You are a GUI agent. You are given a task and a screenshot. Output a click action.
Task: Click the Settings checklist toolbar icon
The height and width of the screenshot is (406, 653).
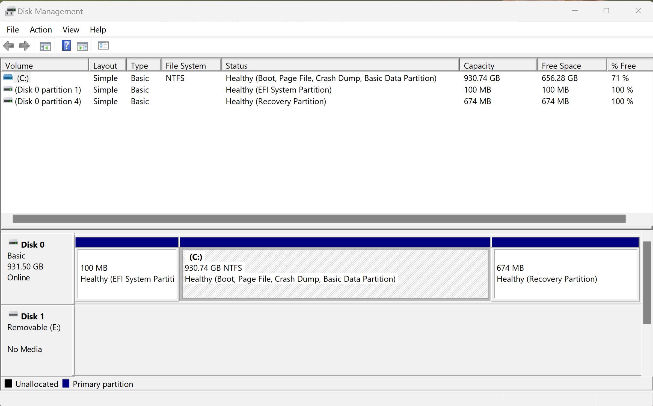click(103, 45)
